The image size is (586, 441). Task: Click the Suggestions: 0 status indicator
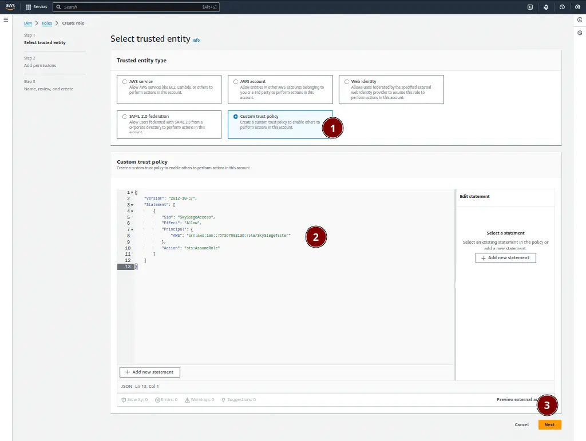(x=239, y=400)
